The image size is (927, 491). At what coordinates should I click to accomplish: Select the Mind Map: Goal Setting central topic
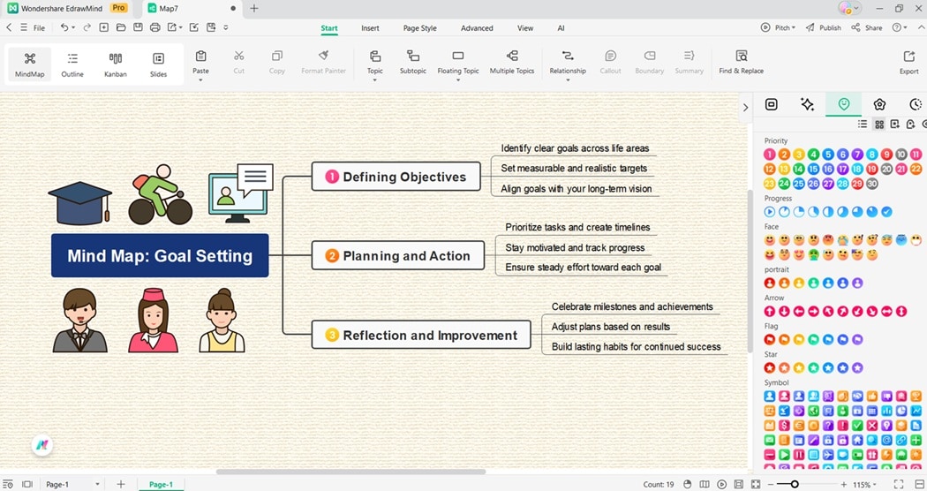click(160, 255)
